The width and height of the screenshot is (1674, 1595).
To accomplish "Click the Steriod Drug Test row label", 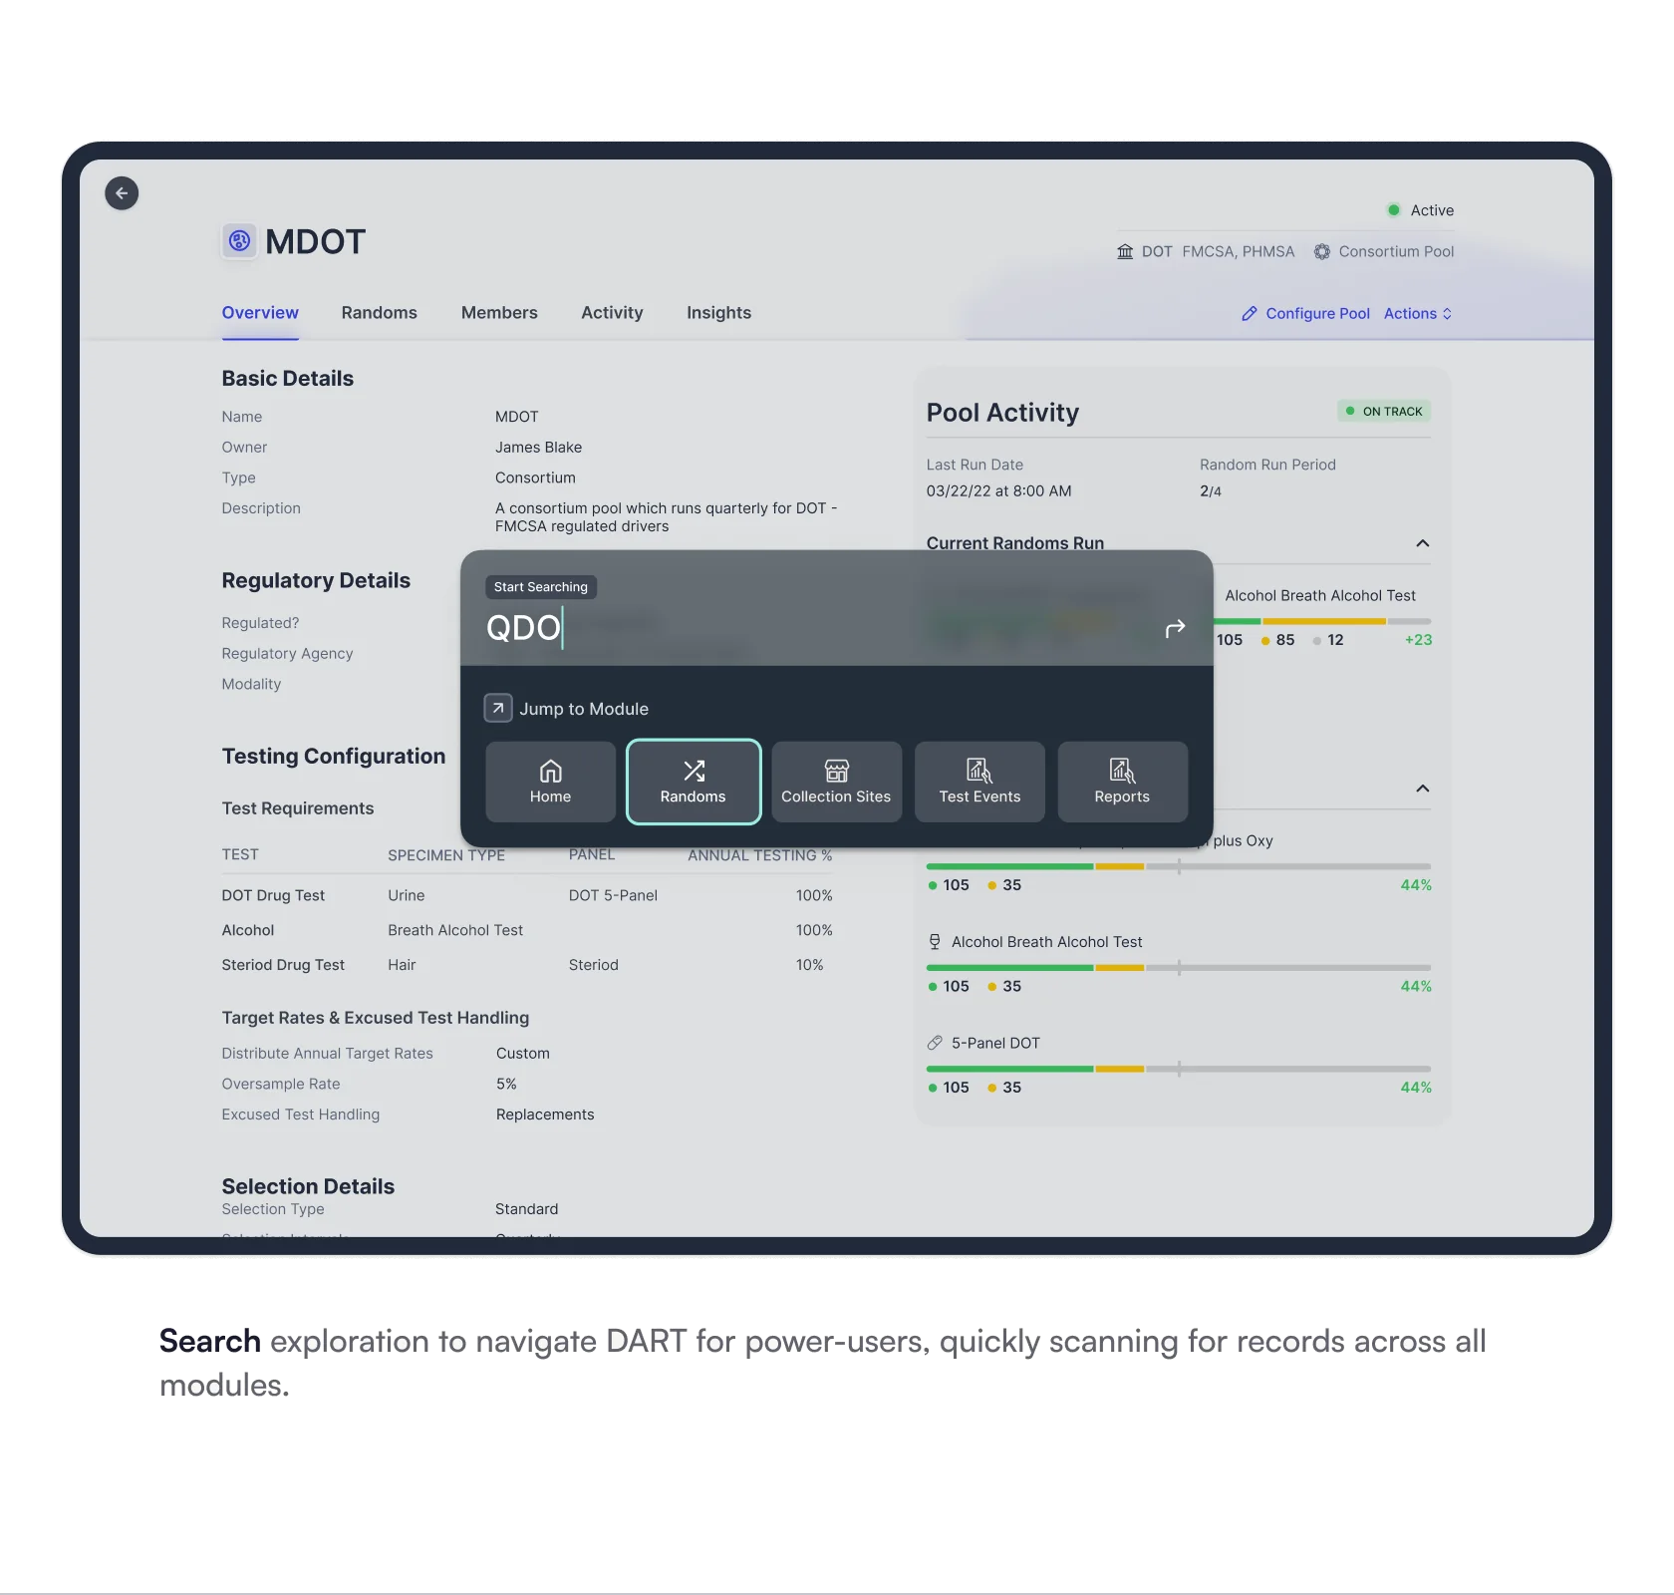I will tap(283, 965).
